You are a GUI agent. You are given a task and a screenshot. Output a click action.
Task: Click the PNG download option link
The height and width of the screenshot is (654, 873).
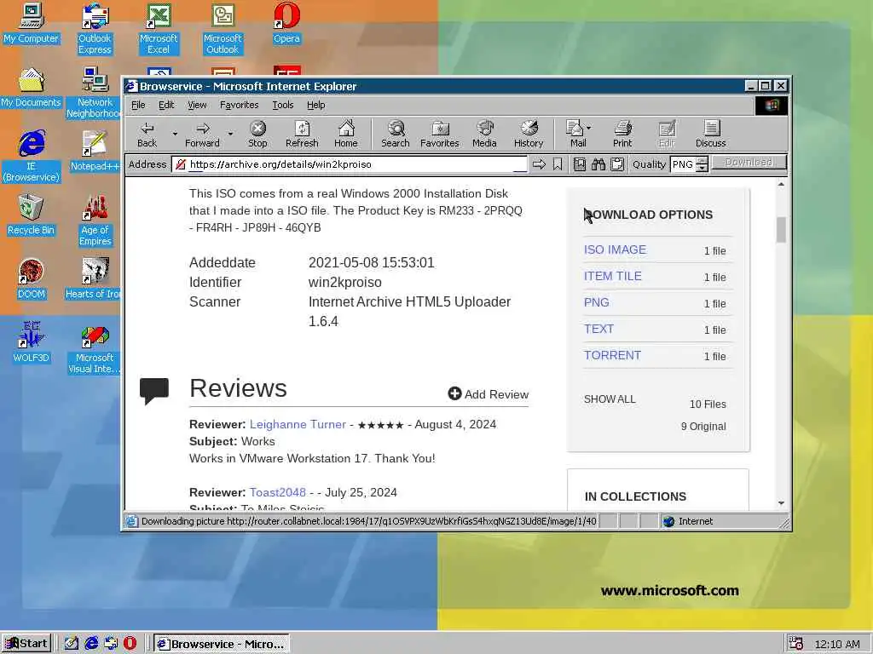(x=596, y=302)
